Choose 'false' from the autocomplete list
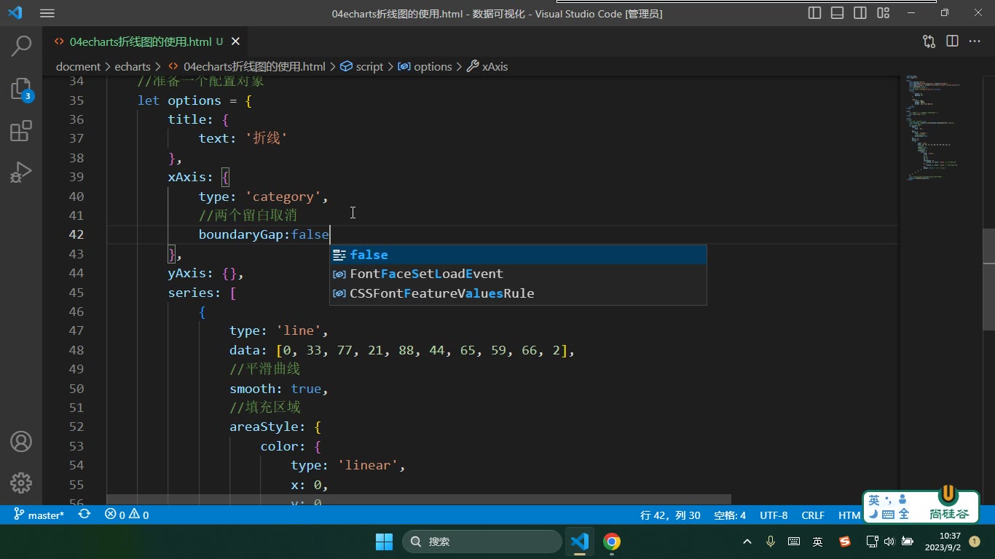The width and height of the screenshot is (995, 559). (x=518, y=255)
